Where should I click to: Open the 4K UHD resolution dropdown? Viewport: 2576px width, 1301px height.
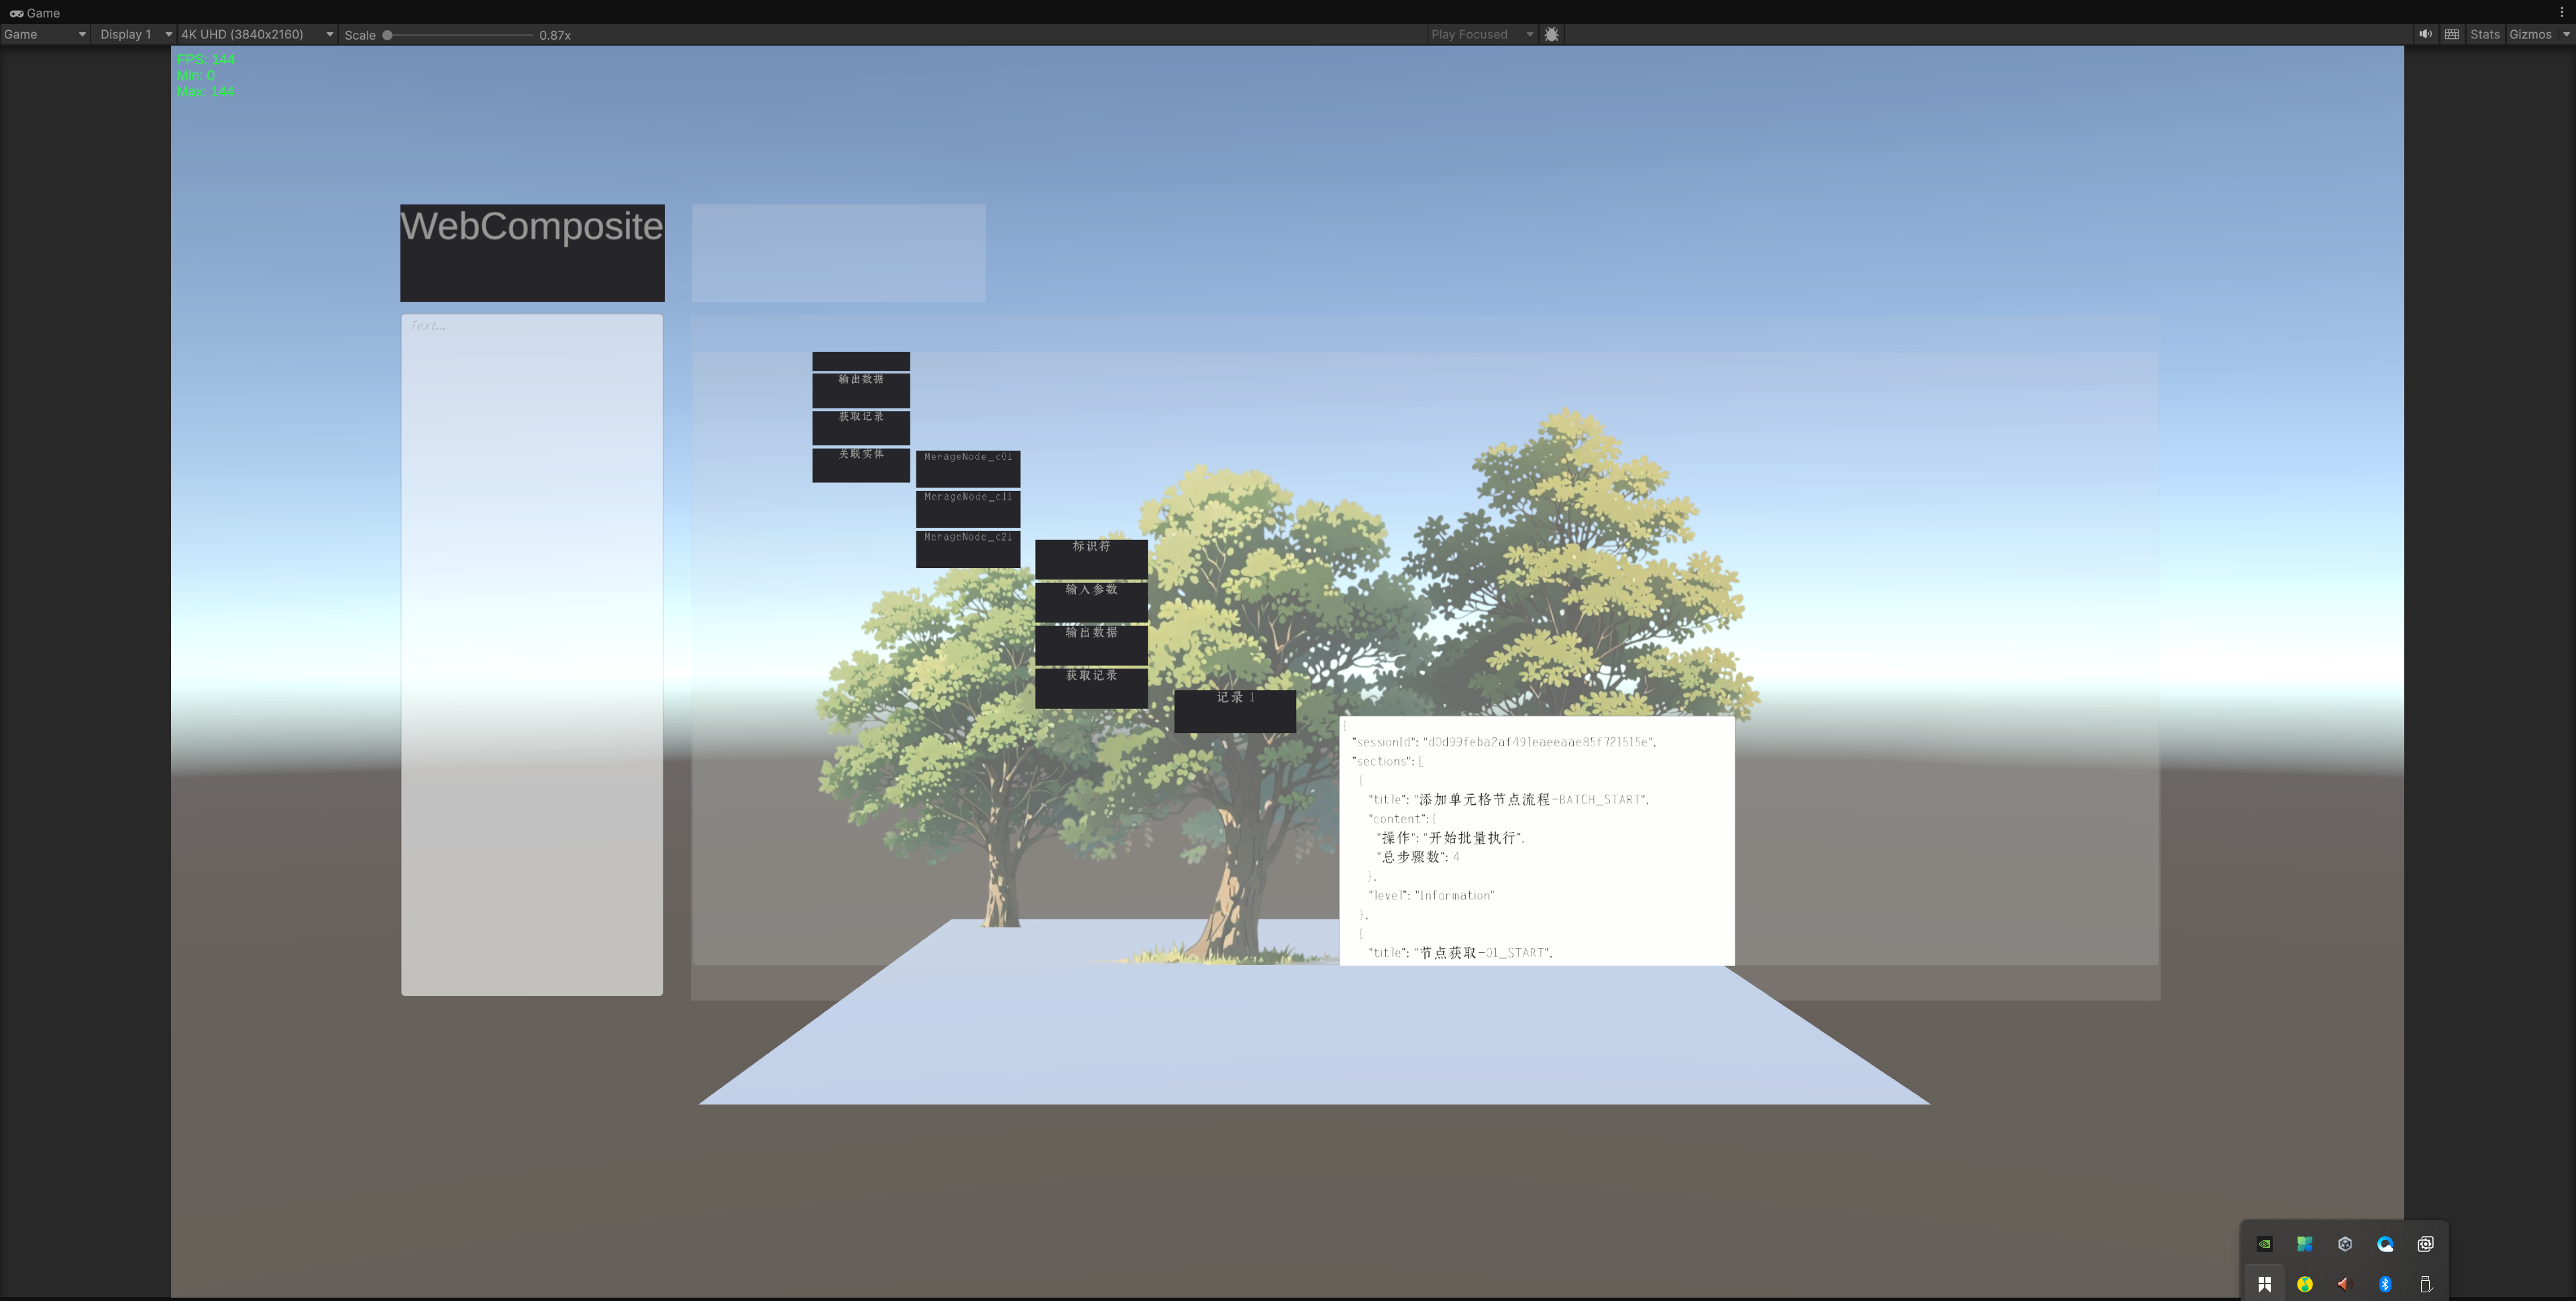coord(256,34)
